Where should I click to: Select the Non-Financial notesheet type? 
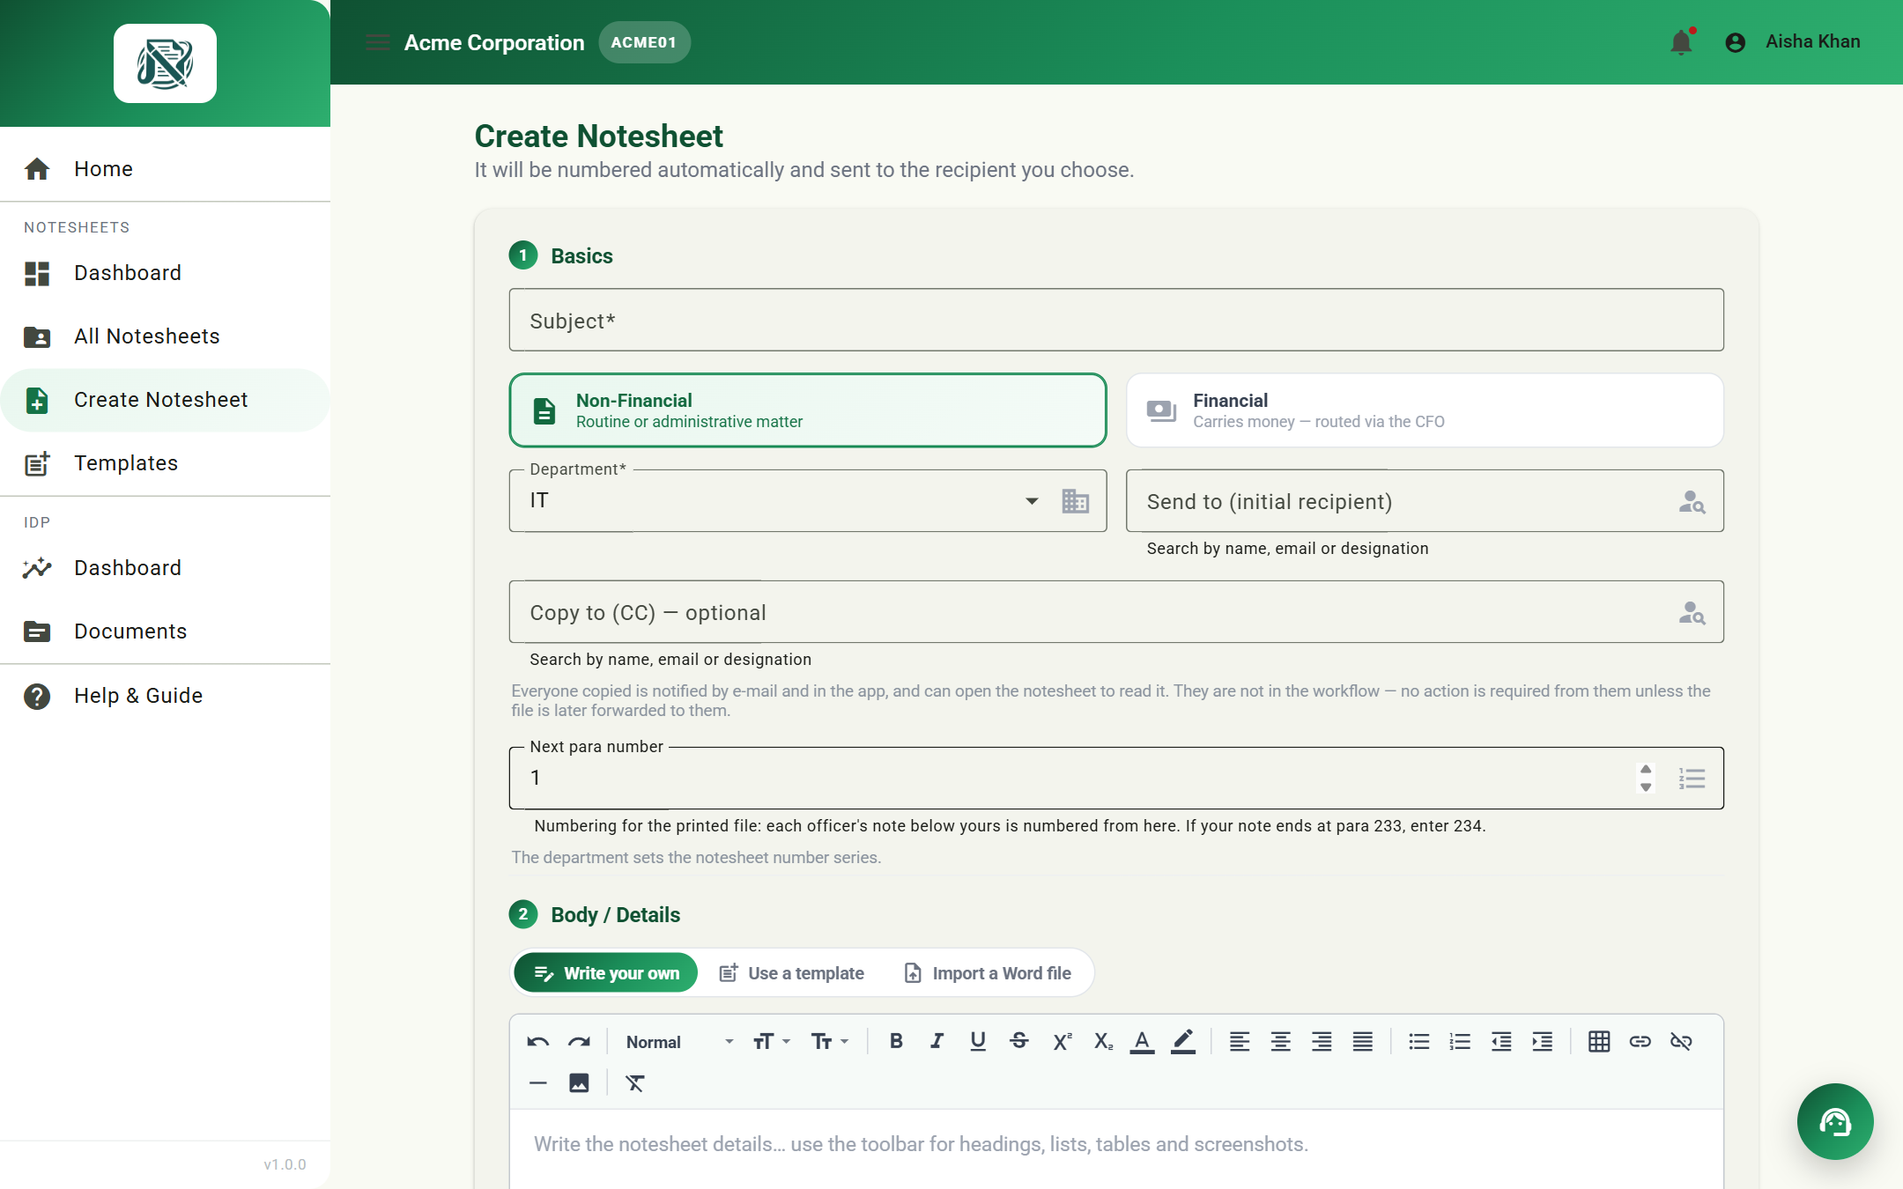click(808, 410)
